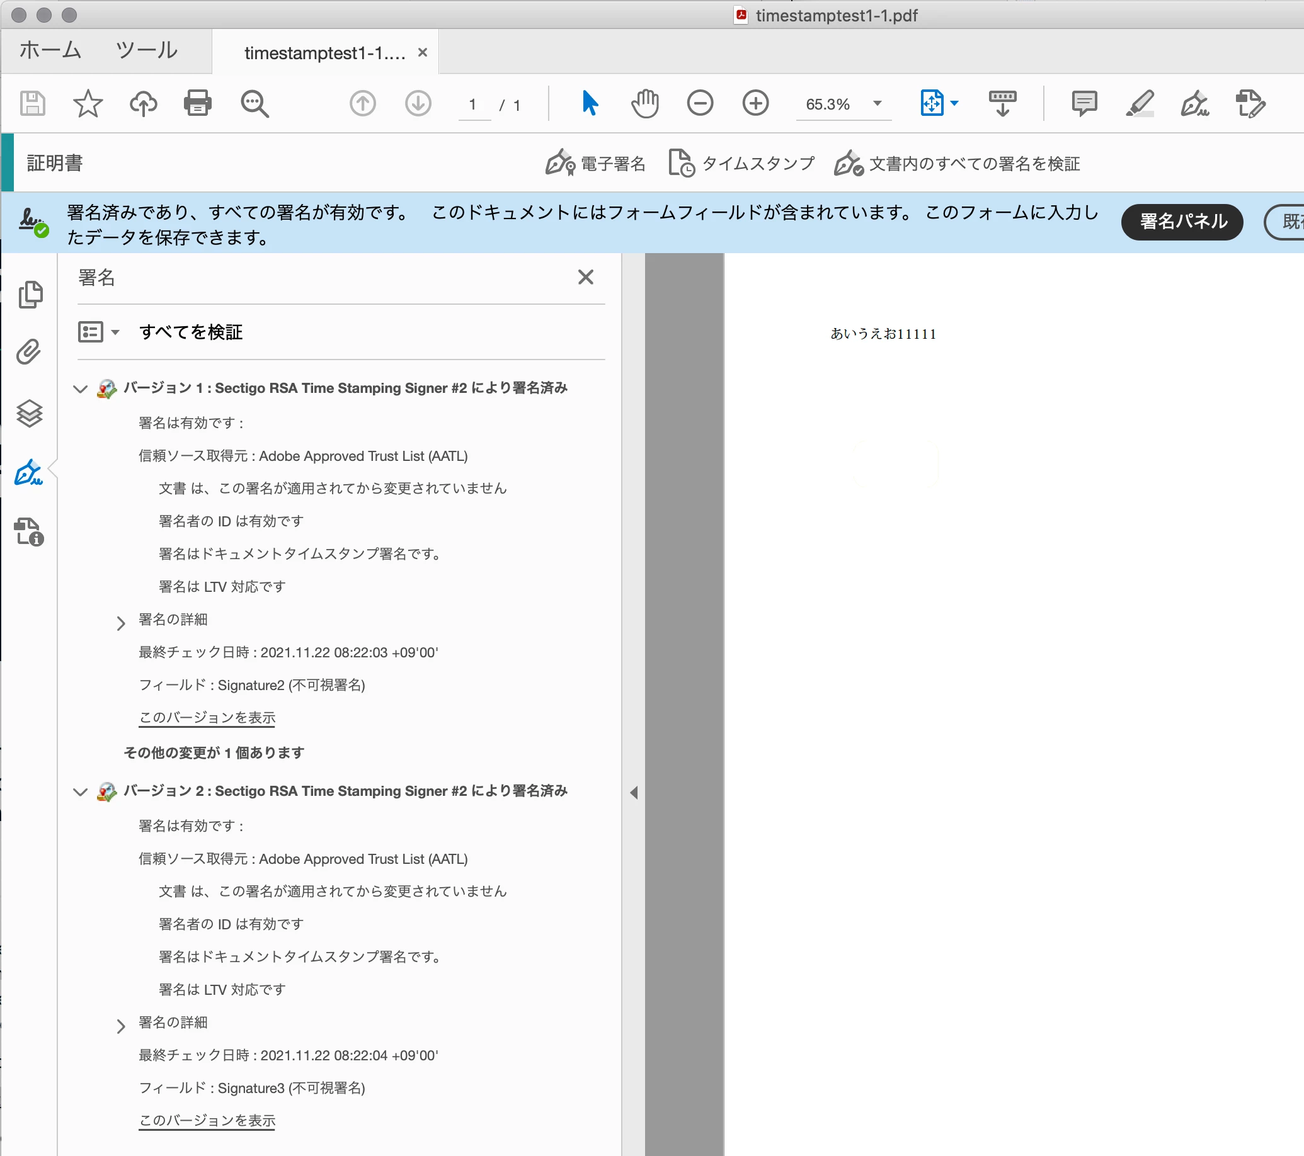Image resolution: width=1304 pixels, height=1156 pixels.
Task: Switch to the ホーム tab
Action: (50, 50)
